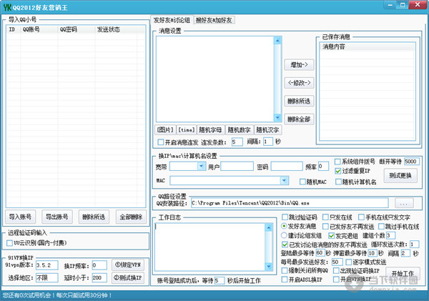Click the 延时小于 field

[99, 277]
